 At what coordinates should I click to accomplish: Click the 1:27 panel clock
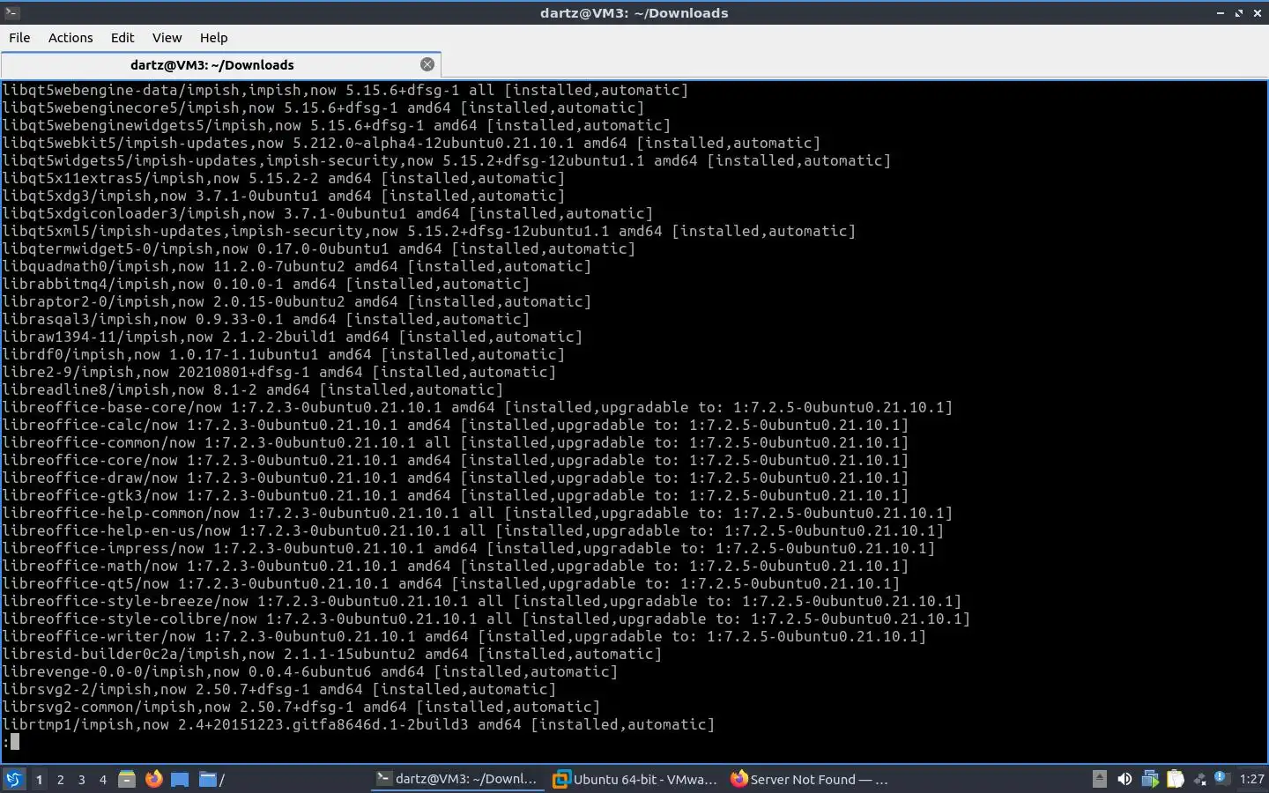[x=1251, y=779]
